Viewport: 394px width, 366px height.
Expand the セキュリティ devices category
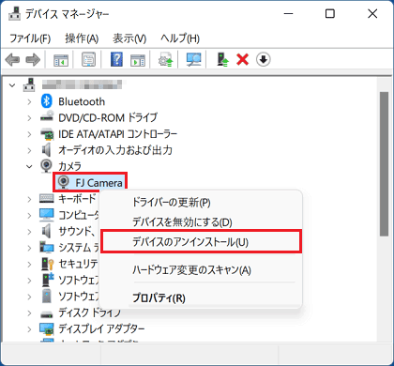pyautogui.click(x=29, y=264)
